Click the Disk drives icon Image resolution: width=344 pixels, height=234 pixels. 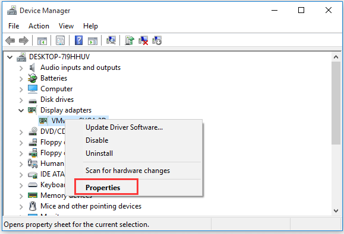[33, 101]
